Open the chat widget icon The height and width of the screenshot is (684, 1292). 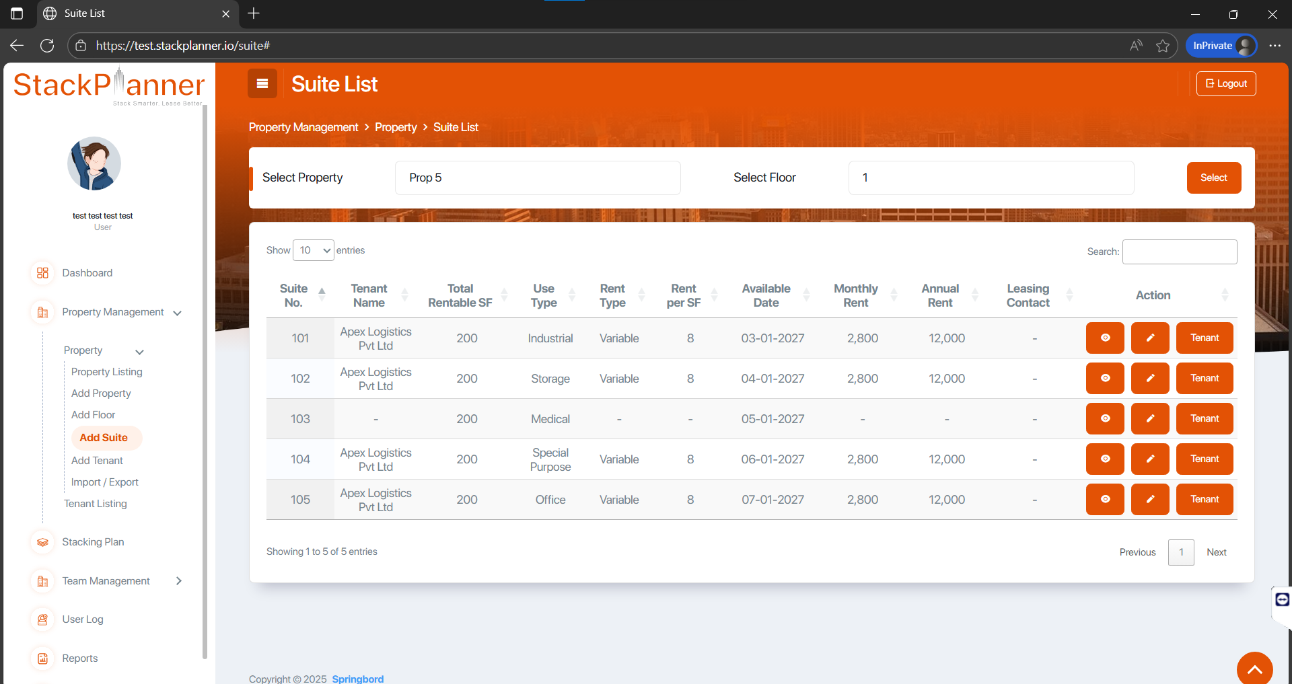click(x=1282, y=599)
